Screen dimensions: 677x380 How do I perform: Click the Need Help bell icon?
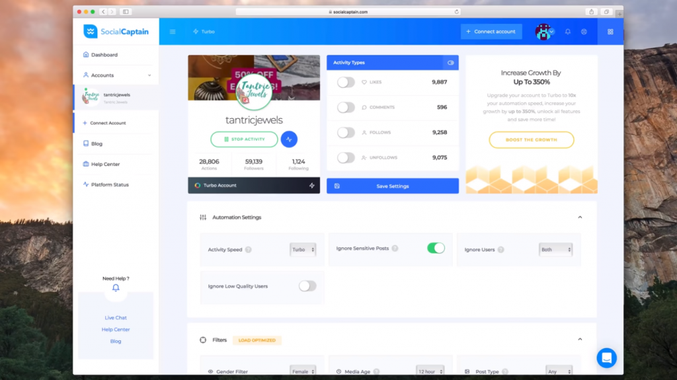pyautogui.click(x=116, y=287)
